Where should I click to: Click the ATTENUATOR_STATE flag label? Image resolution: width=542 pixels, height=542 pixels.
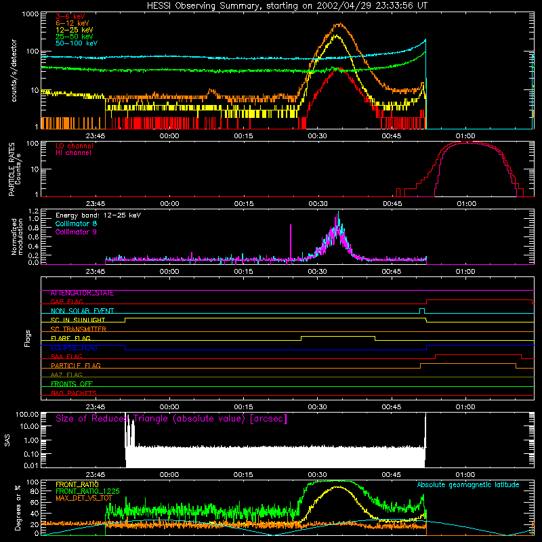82,293
